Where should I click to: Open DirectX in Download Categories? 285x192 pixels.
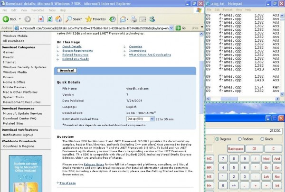pos(9,57)
